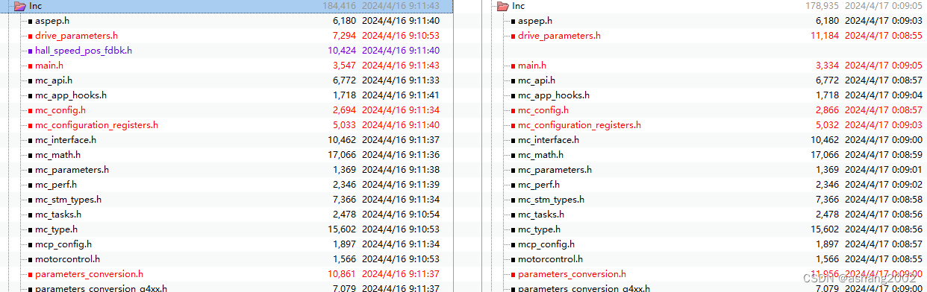Screen dimensions: 927x292
Task: Click the 2,694 size of mc_config.h
Action: [344, 110]
